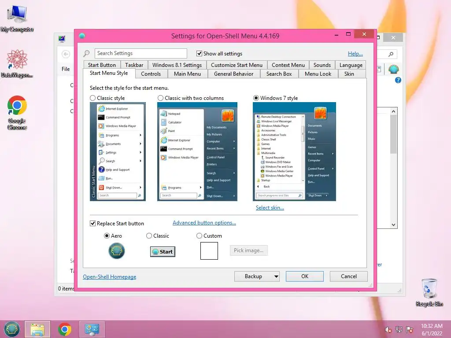Open the Backup dropdown arrow
Screen dimensions: 451x338
click(x=276, y=276)
